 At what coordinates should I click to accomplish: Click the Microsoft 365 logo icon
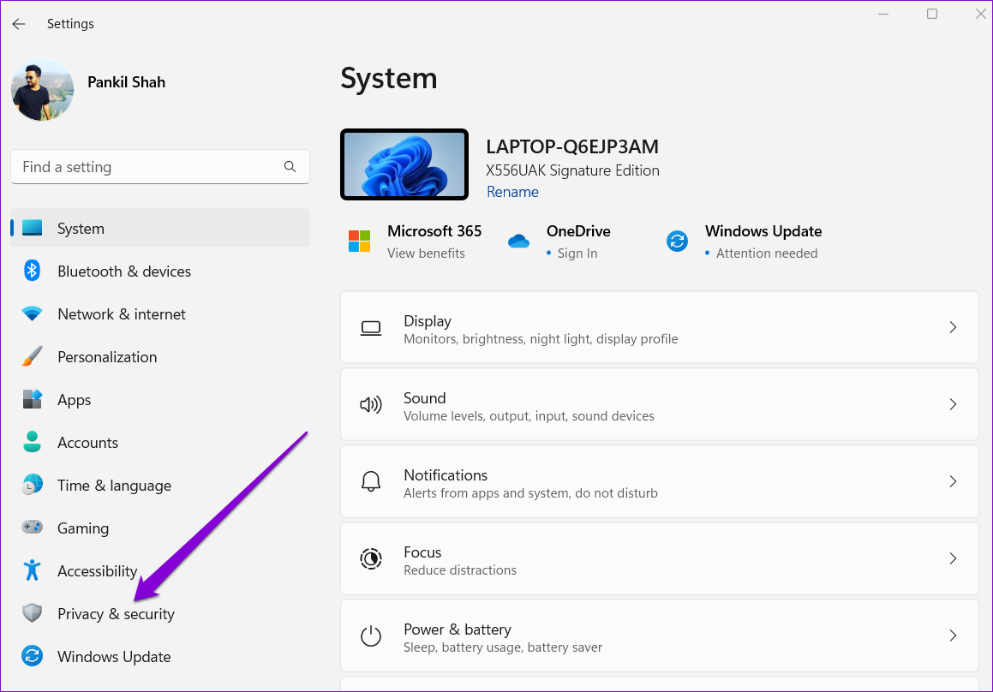pyautogui.click(x=360, y=242)
